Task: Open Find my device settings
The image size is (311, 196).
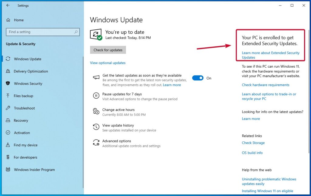Action: pyautogui.click(x=25, y=145)
